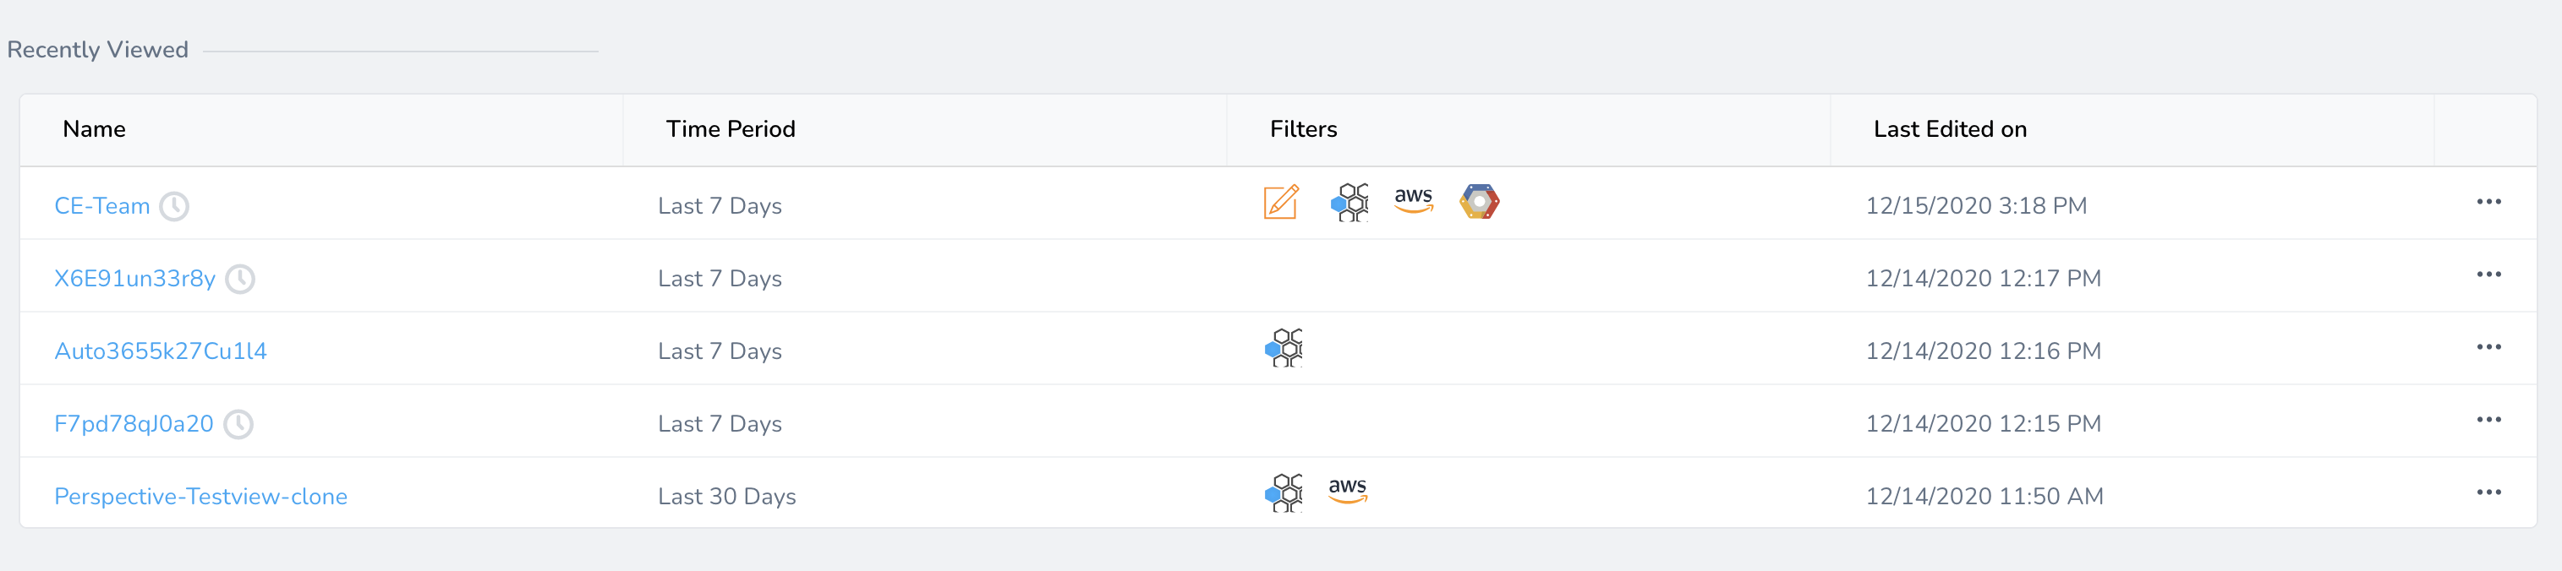Click the clock icon beside X6E91un33r8y
This screenshot has height=571, width=2562.
239,279
